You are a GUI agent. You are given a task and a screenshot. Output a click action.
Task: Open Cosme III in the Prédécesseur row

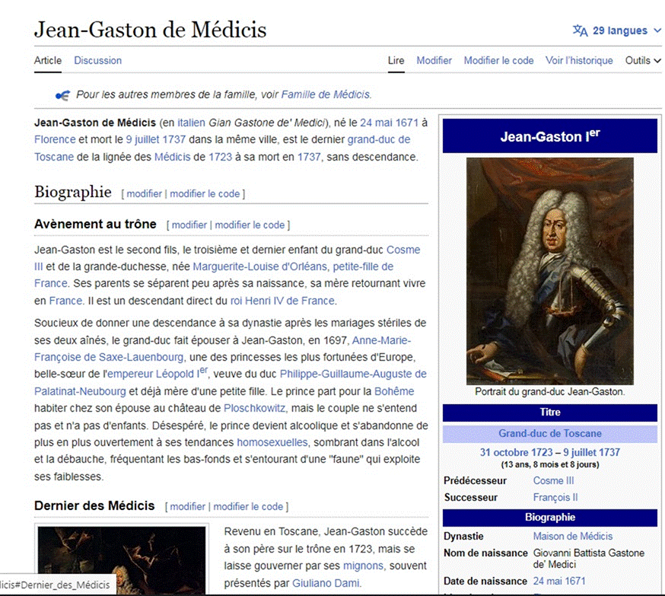553,480
